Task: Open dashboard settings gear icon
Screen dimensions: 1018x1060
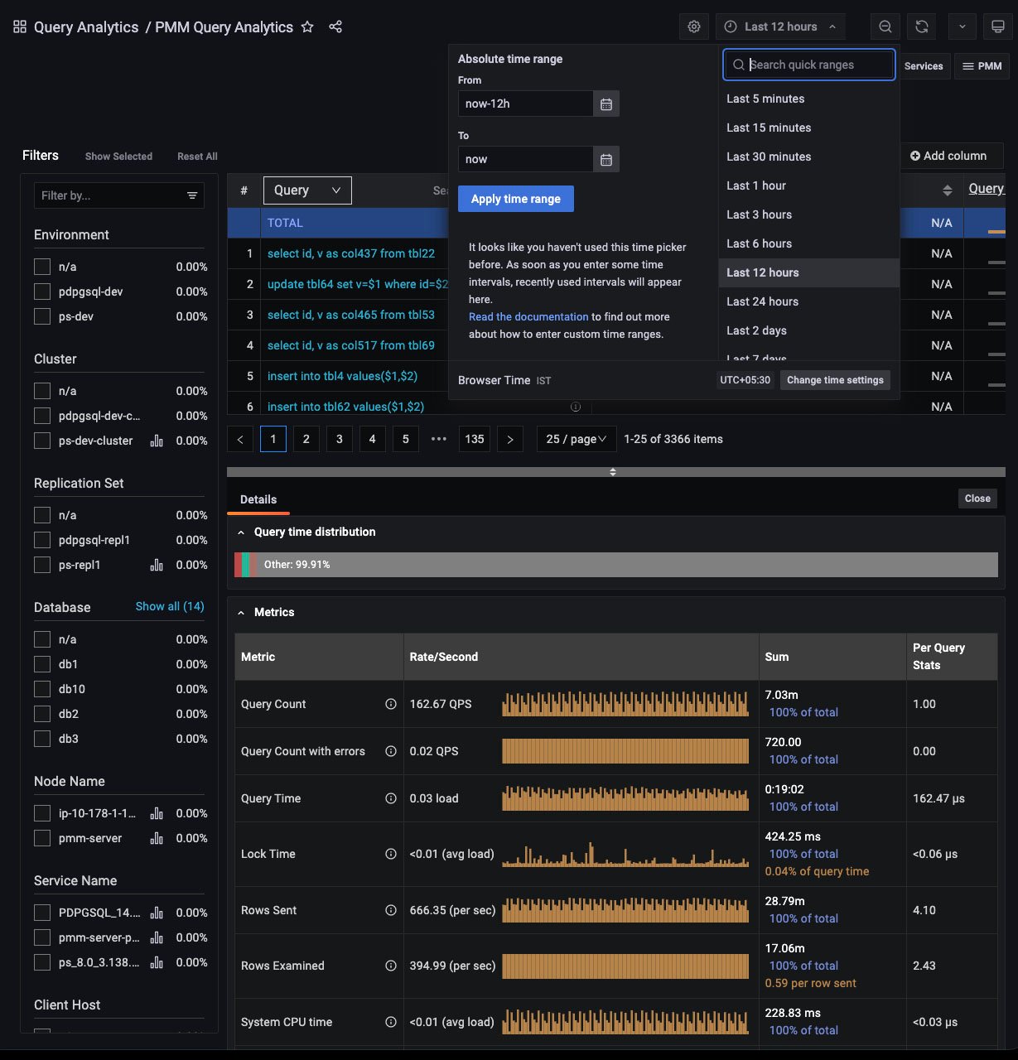Action: point(694,26)
